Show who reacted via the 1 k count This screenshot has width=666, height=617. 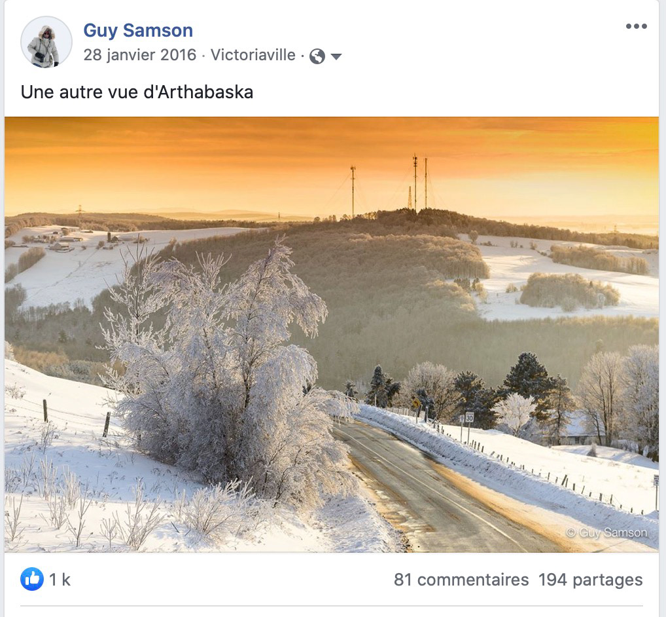point(60,580)
